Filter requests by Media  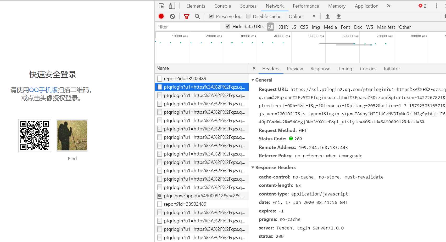click(x=330, y=27)
